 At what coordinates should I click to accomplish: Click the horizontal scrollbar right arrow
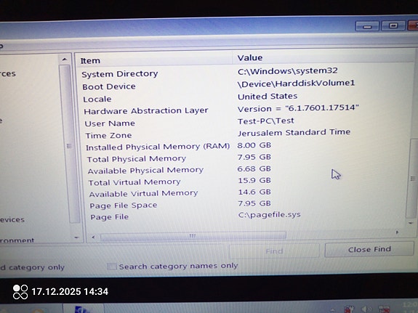(397, 232)
